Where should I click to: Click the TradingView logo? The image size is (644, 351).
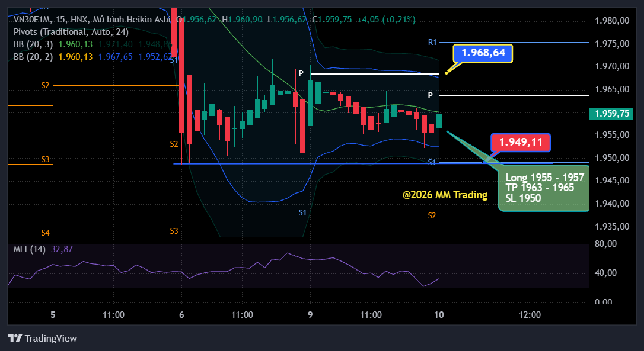(43, 339)
